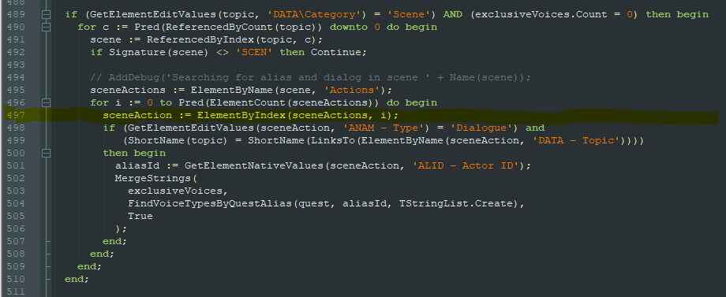Click 'end;' on line 507

[115, 241]
